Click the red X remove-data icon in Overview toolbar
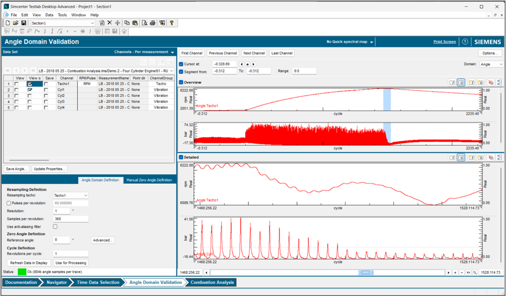This screenshot has width=506, height=296. [491, 82]
